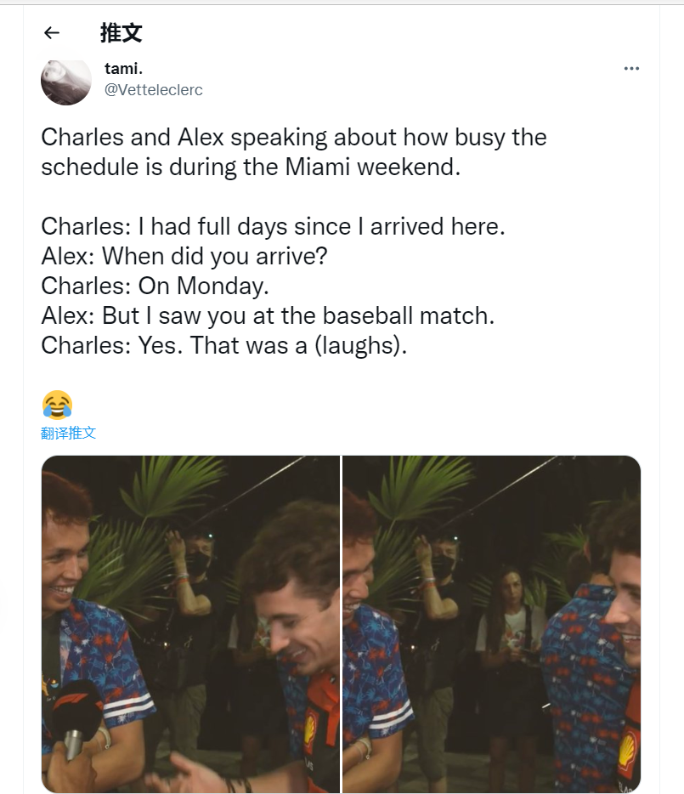
Task: Click the back arrow icon
Action: pos(52,33)
